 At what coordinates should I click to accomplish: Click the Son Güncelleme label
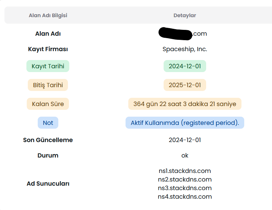(48, 140)
